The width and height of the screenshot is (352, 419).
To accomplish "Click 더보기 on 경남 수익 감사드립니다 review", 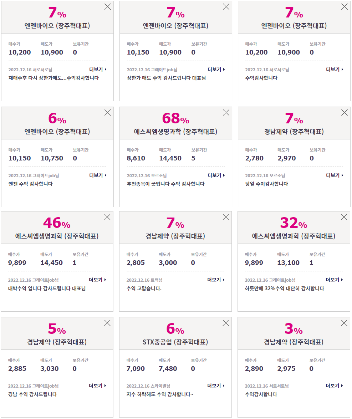I will [98, 385].
